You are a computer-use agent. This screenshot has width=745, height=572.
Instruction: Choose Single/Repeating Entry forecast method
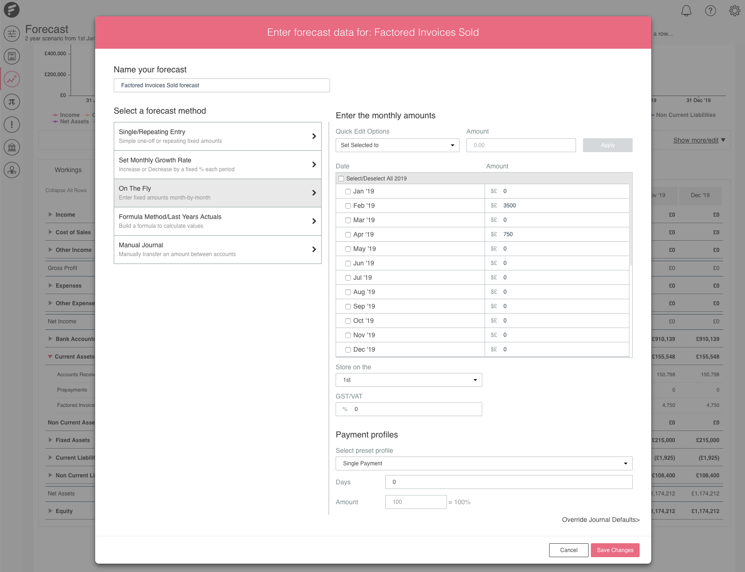click(218, 136)
